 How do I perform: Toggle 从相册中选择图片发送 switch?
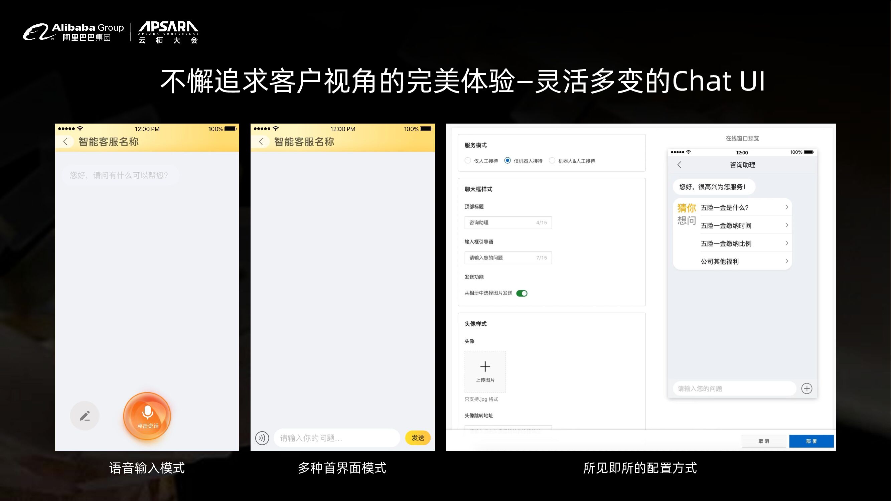click(522, 293)
